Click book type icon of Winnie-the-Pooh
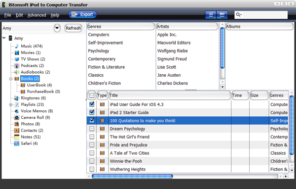Screen dimensions: 296x189 102,161
